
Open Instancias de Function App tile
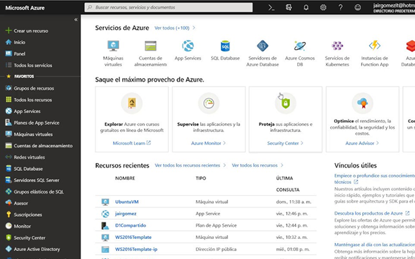click(374, 53)
